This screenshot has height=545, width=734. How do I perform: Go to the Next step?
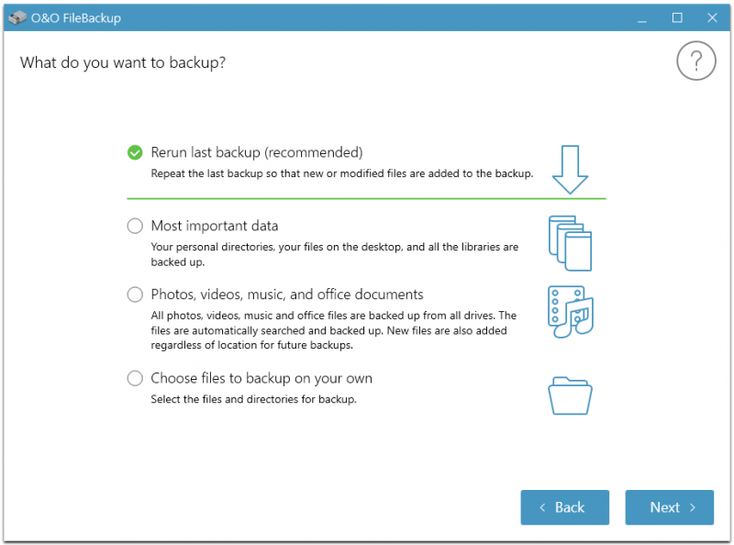[669, 507]
